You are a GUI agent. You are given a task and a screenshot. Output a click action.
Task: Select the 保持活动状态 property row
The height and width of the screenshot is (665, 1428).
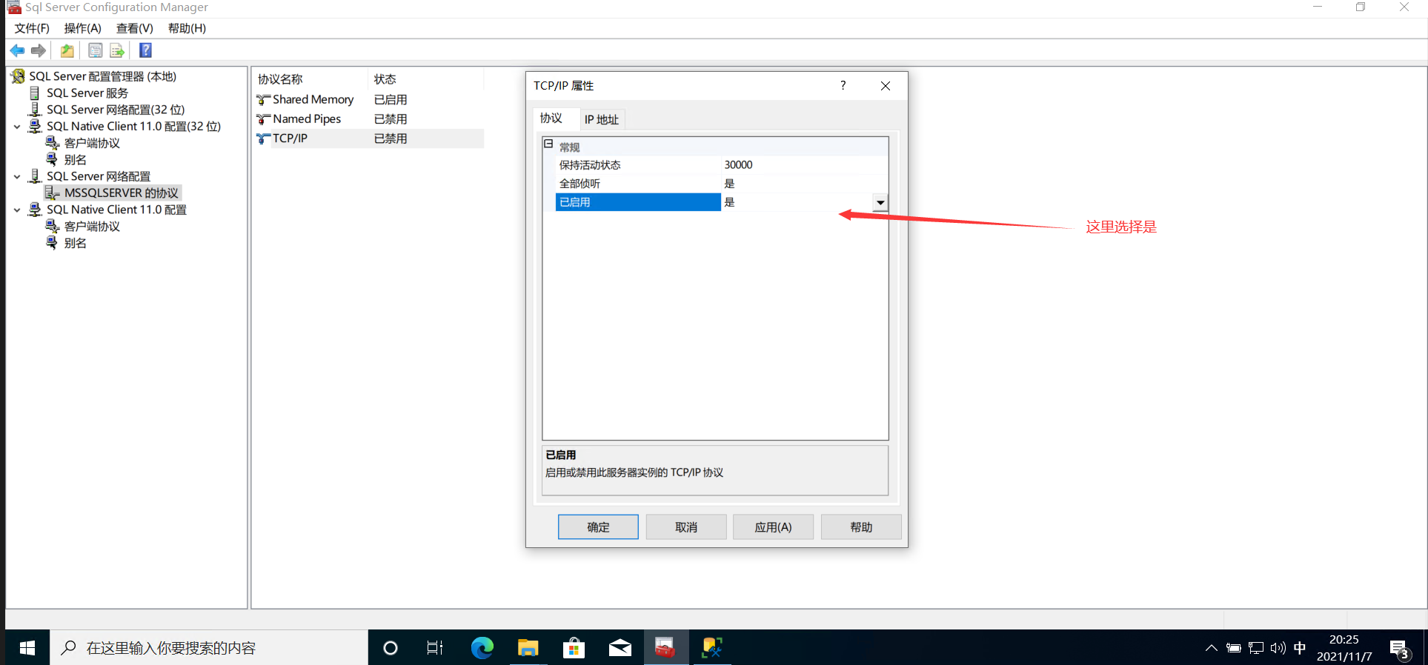[722, 165]
